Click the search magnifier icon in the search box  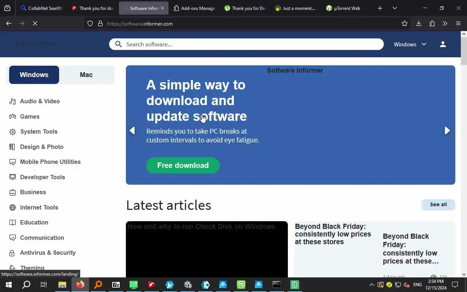tap(118, 44)
